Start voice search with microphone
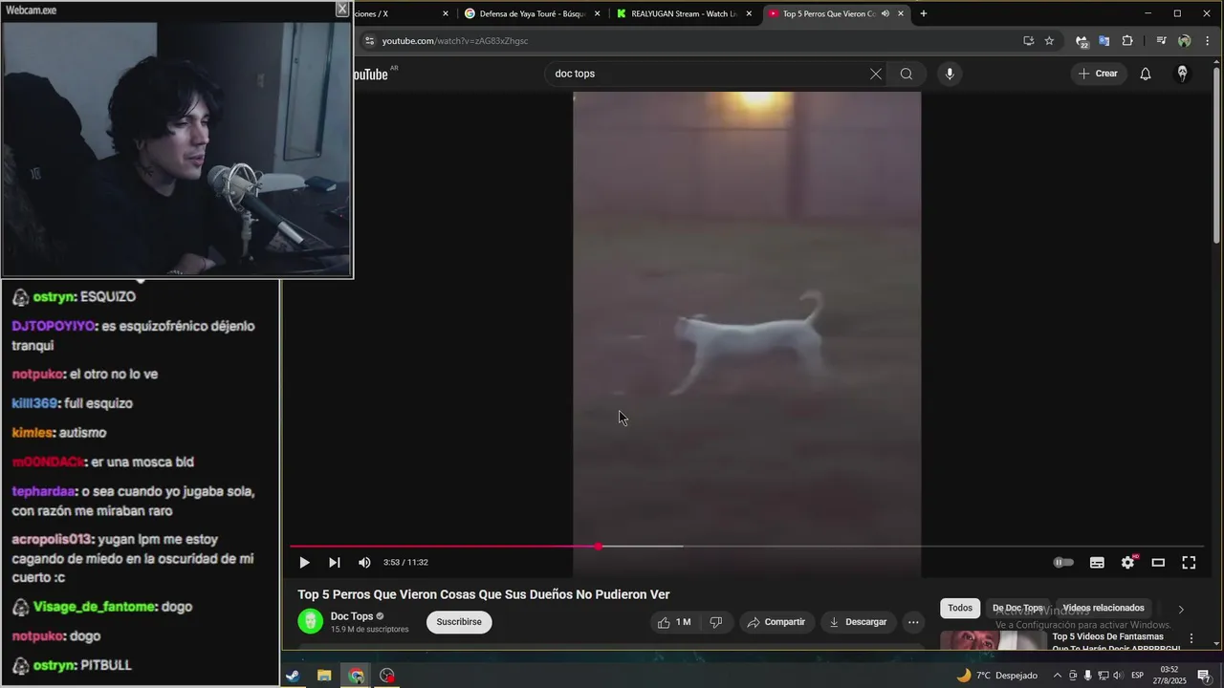The height and width of the screenshot is (688, 1224). pyautogui.click(x=949, y=74)
